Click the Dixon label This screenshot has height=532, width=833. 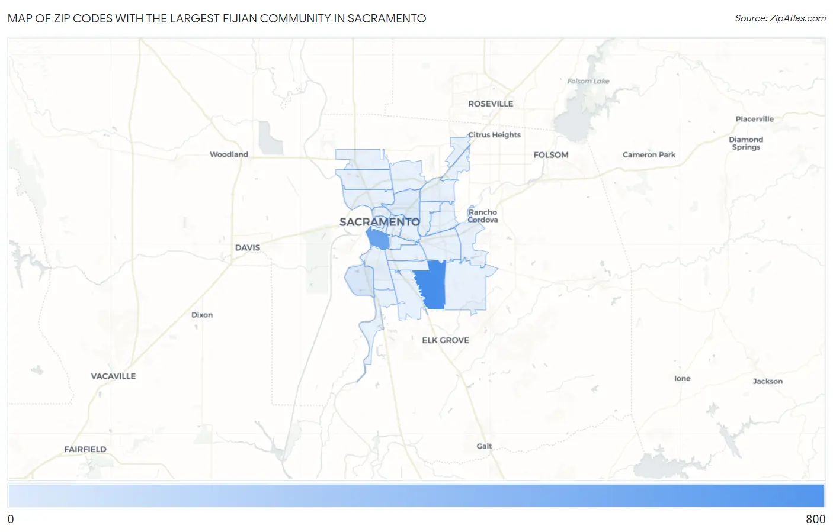pyautogui.click(x=202, y=315)
